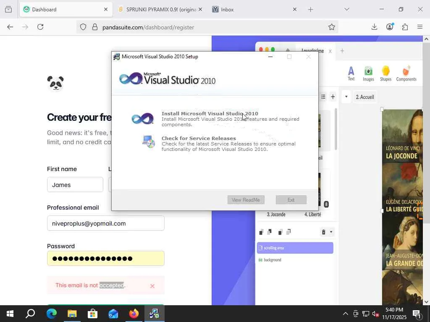The width and height of the screenshot is (430, 322).
Task: Click the list view icon in preview
Action: (x=323, y=97)
